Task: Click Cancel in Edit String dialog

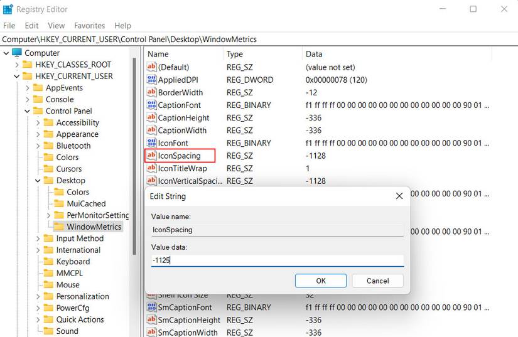Action: [x=377, y=281]
